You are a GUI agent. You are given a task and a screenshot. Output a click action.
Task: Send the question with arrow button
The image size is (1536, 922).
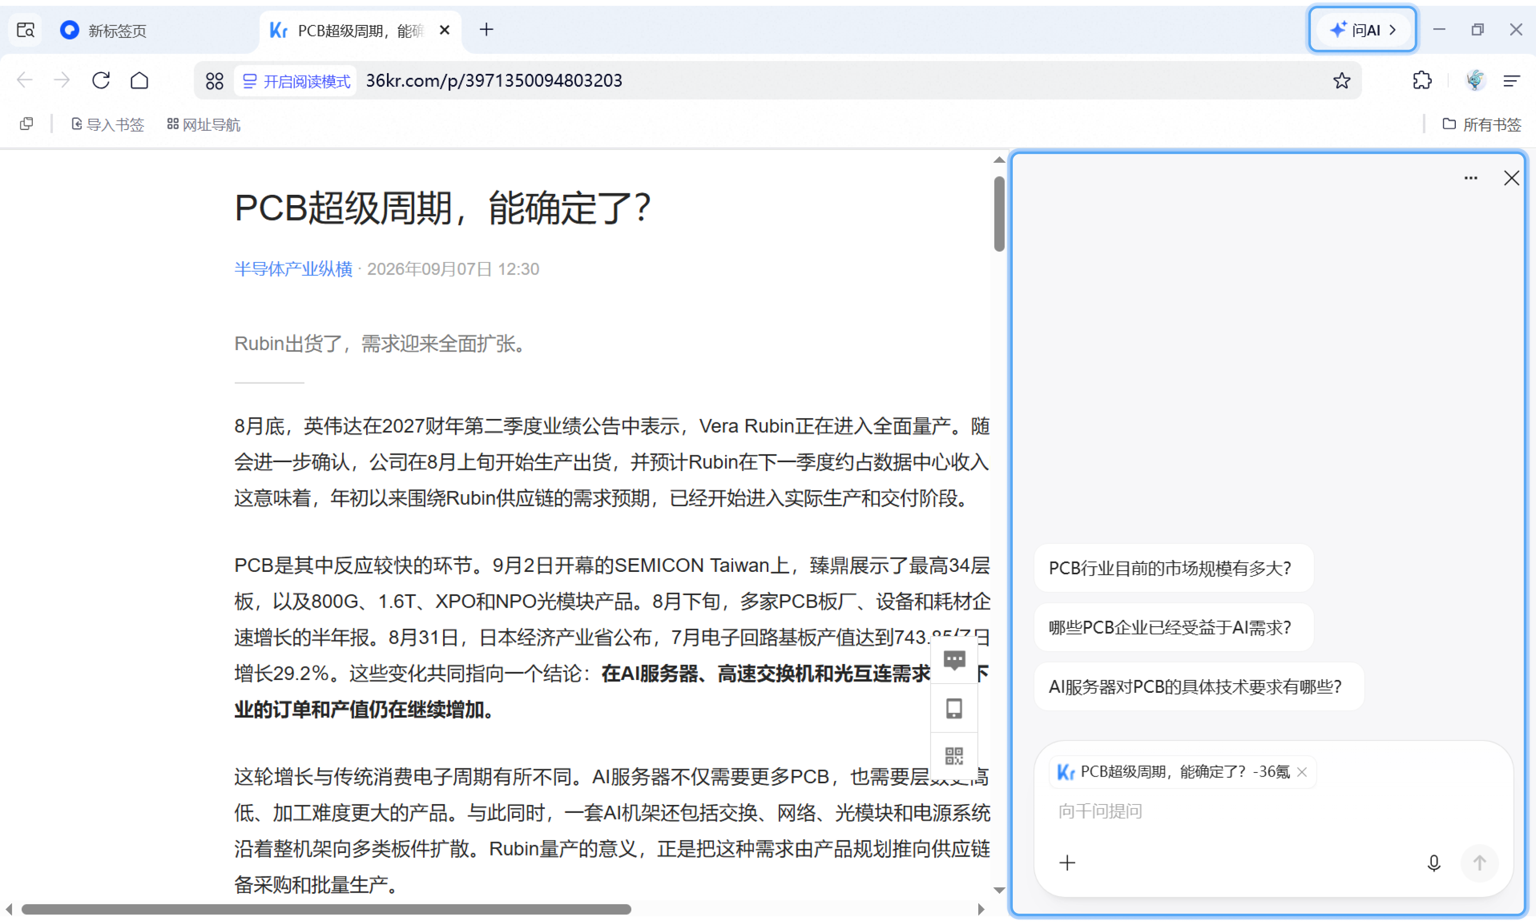point(1479,862)
